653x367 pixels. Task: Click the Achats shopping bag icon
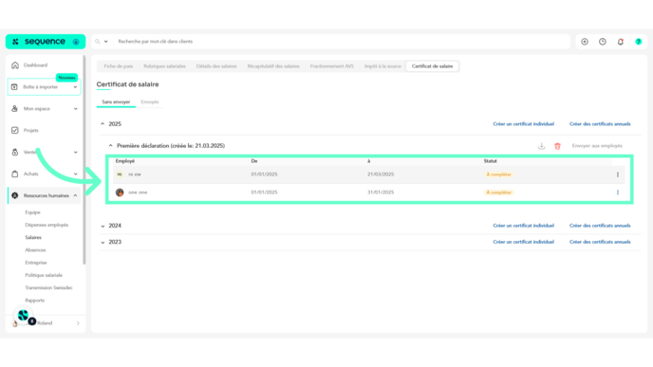pyautogui.click(x=15, y=174)
